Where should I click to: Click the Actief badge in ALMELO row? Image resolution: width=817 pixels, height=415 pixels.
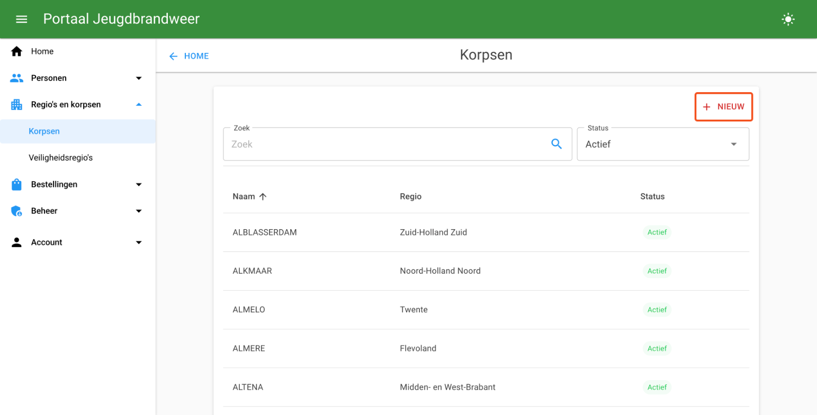click(657, 310)
